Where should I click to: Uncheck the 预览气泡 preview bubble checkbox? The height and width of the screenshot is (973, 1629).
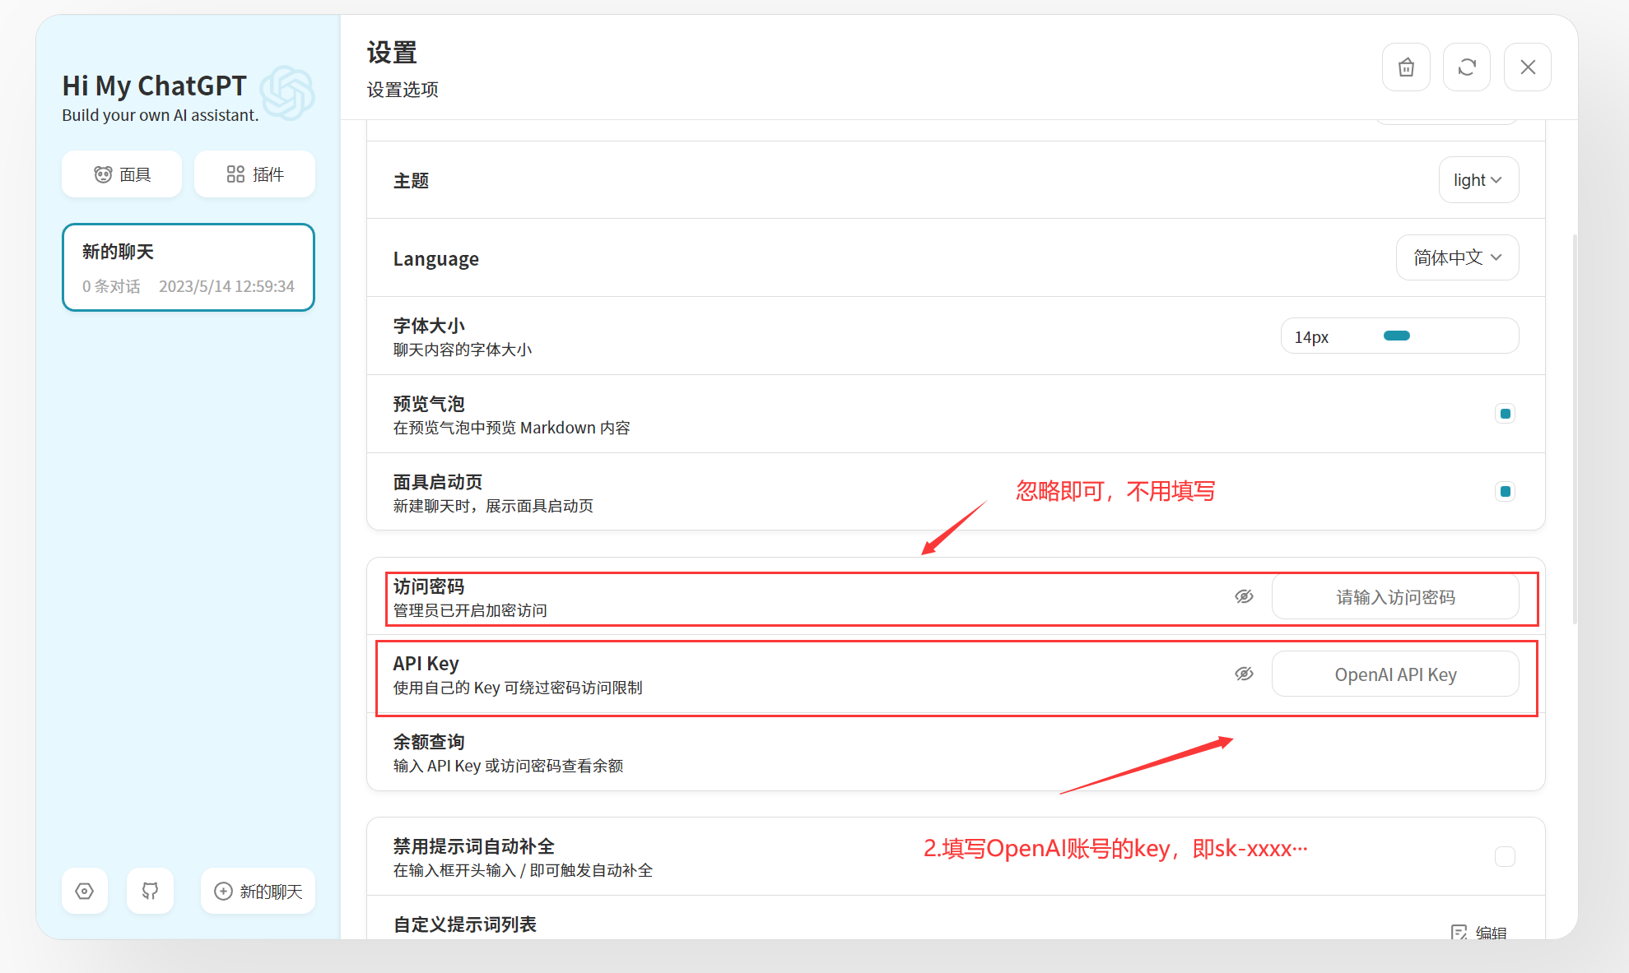pos(1505,414)
